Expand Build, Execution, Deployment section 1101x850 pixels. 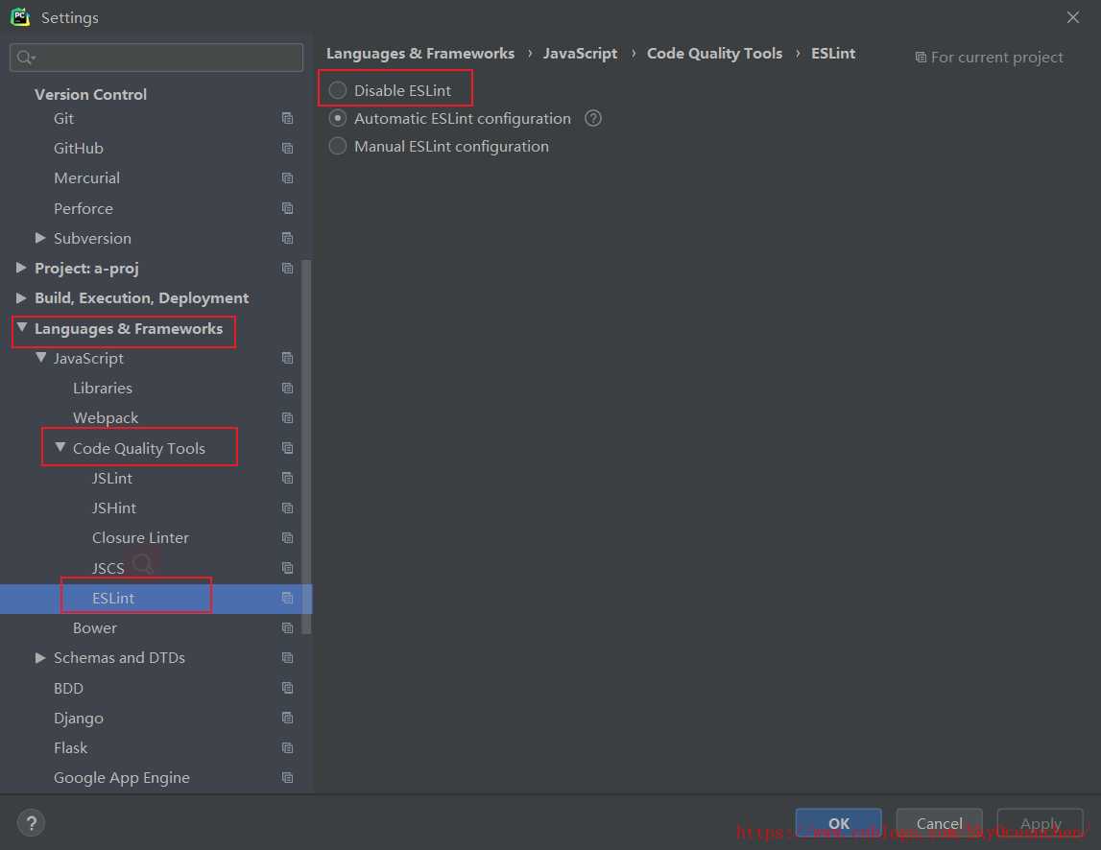(21, 297)
